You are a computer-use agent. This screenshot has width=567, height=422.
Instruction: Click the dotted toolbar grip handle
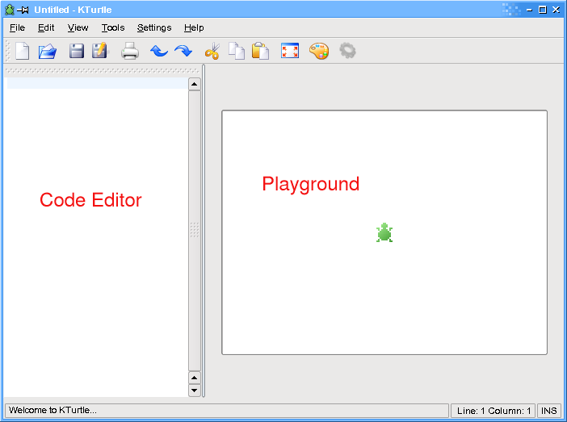tap(8, 51)
